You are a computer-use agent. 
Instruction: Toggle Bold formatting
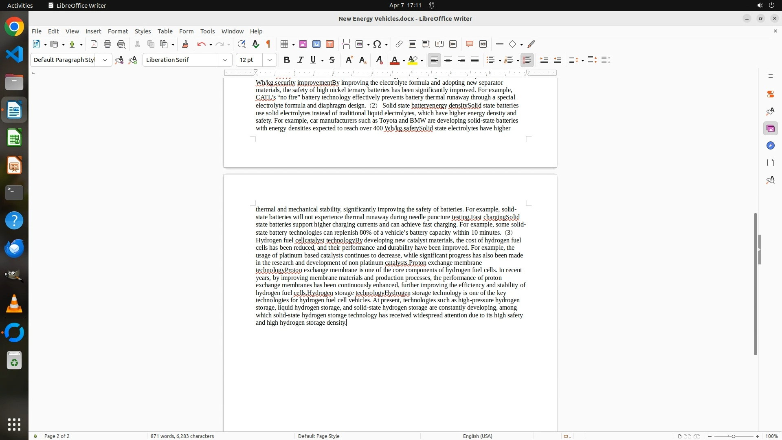tap(287, 60)
